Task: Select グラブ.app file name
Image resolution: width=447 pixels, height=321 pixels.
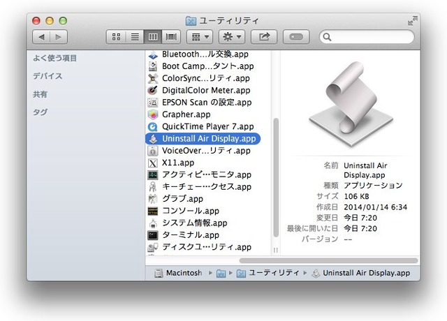Action: click(x=182, y=199)
